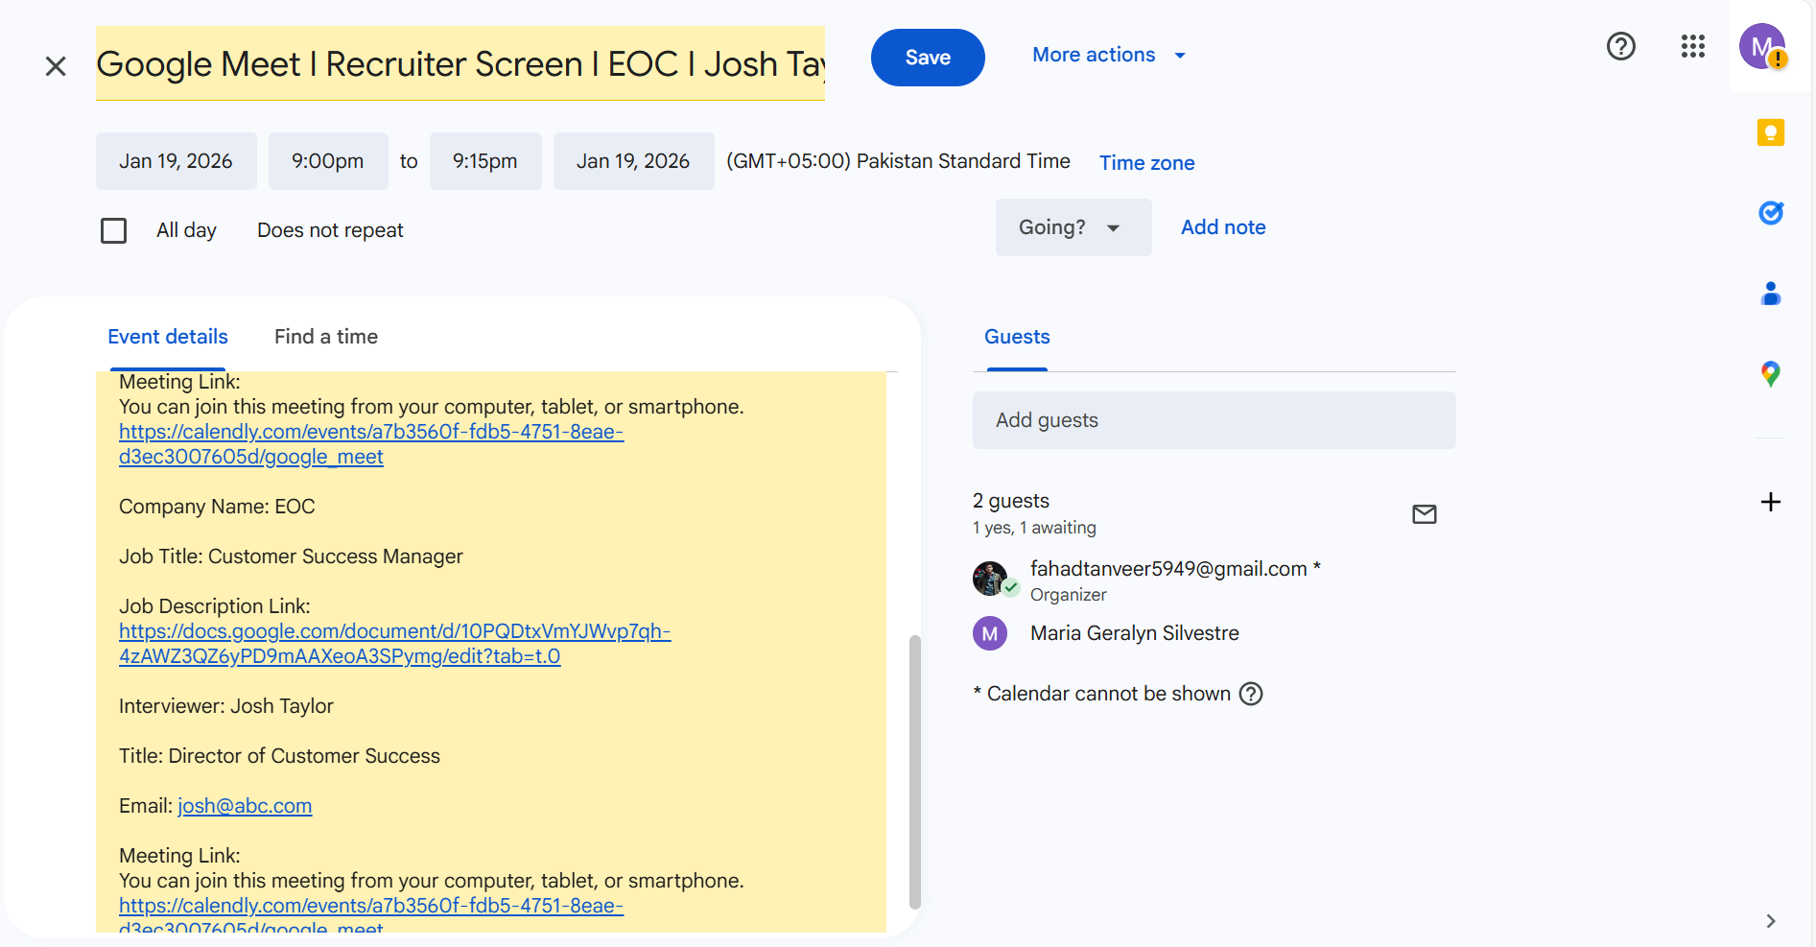
Task: Open the Google account avatar menu
Action: (x=1762, y=46)
